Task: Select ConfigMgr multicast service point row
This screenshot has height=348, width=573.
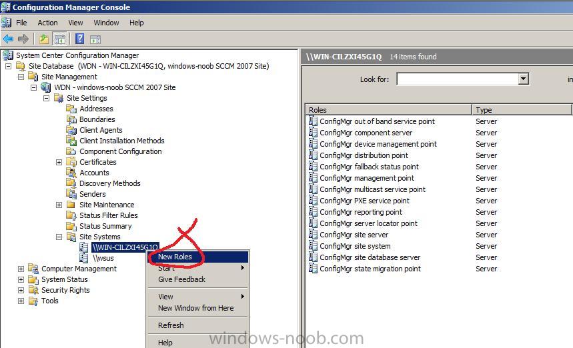Action: coord(372,189)
